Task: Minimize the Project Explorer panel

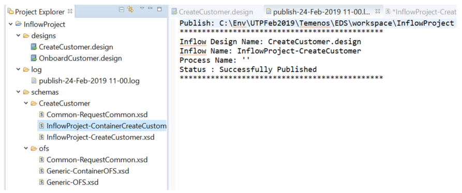Action: tap(150, 8)
